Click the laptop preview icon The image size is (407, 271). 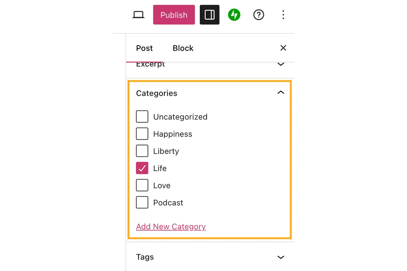pos(138,15)
